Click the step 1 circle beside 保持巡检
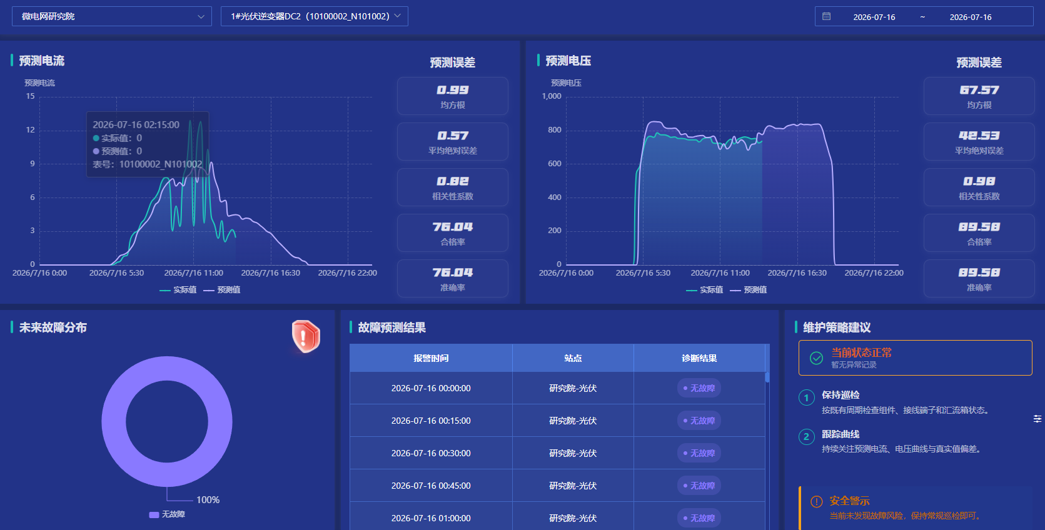 click(807, 397)
